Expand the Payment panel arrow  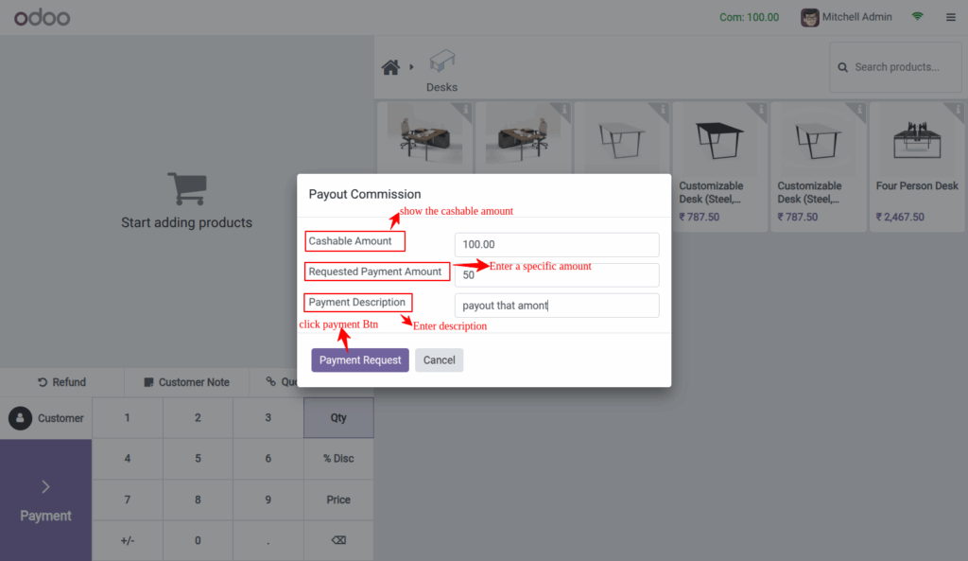click(44, 485)
